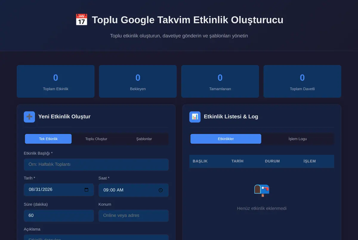Open the time picker clock icon
Image resolution: width=358 pixels, height=240 pixels.
click(161, 190)
